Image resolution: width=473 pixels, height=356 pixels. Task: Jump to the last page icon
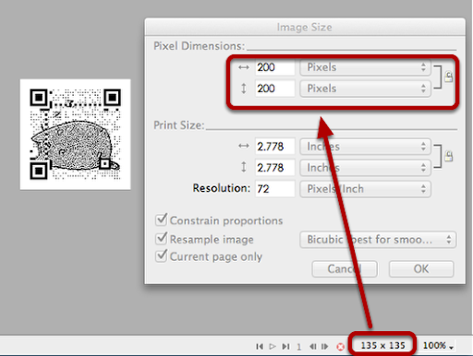(x=286, y=347)
